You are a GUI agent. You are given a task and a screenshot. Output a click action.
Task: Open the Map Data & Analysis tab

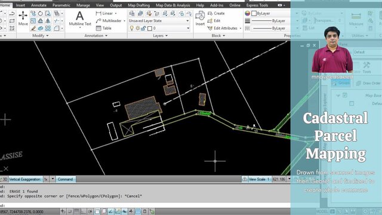pyautogui.click(x=172, y=5)
